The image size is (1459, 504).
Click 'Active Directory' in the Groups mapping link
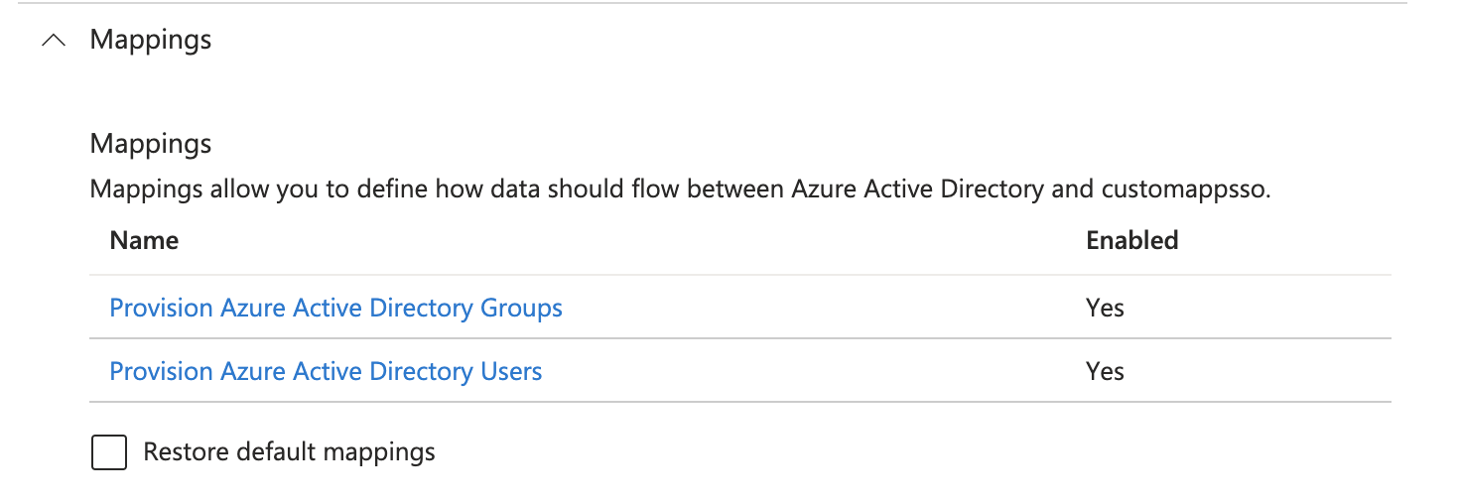[383, 309]
